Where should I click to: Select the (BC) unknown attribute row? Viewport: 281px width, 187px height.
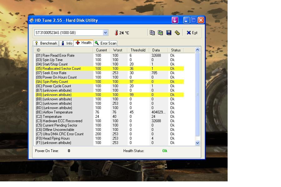coord(109,103)
